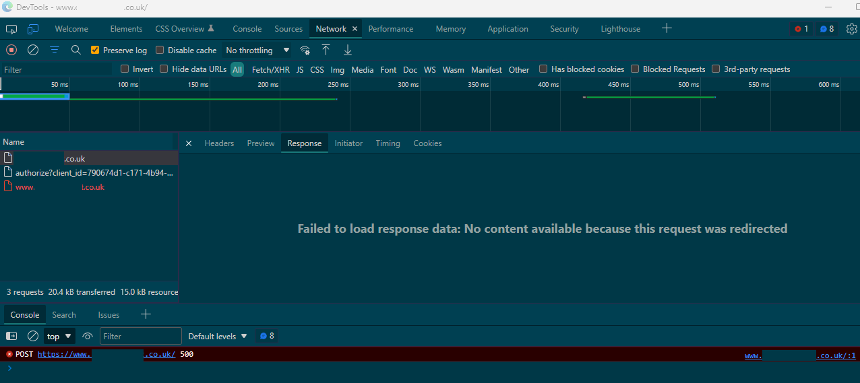Open the Performance tab

(391, 29)
